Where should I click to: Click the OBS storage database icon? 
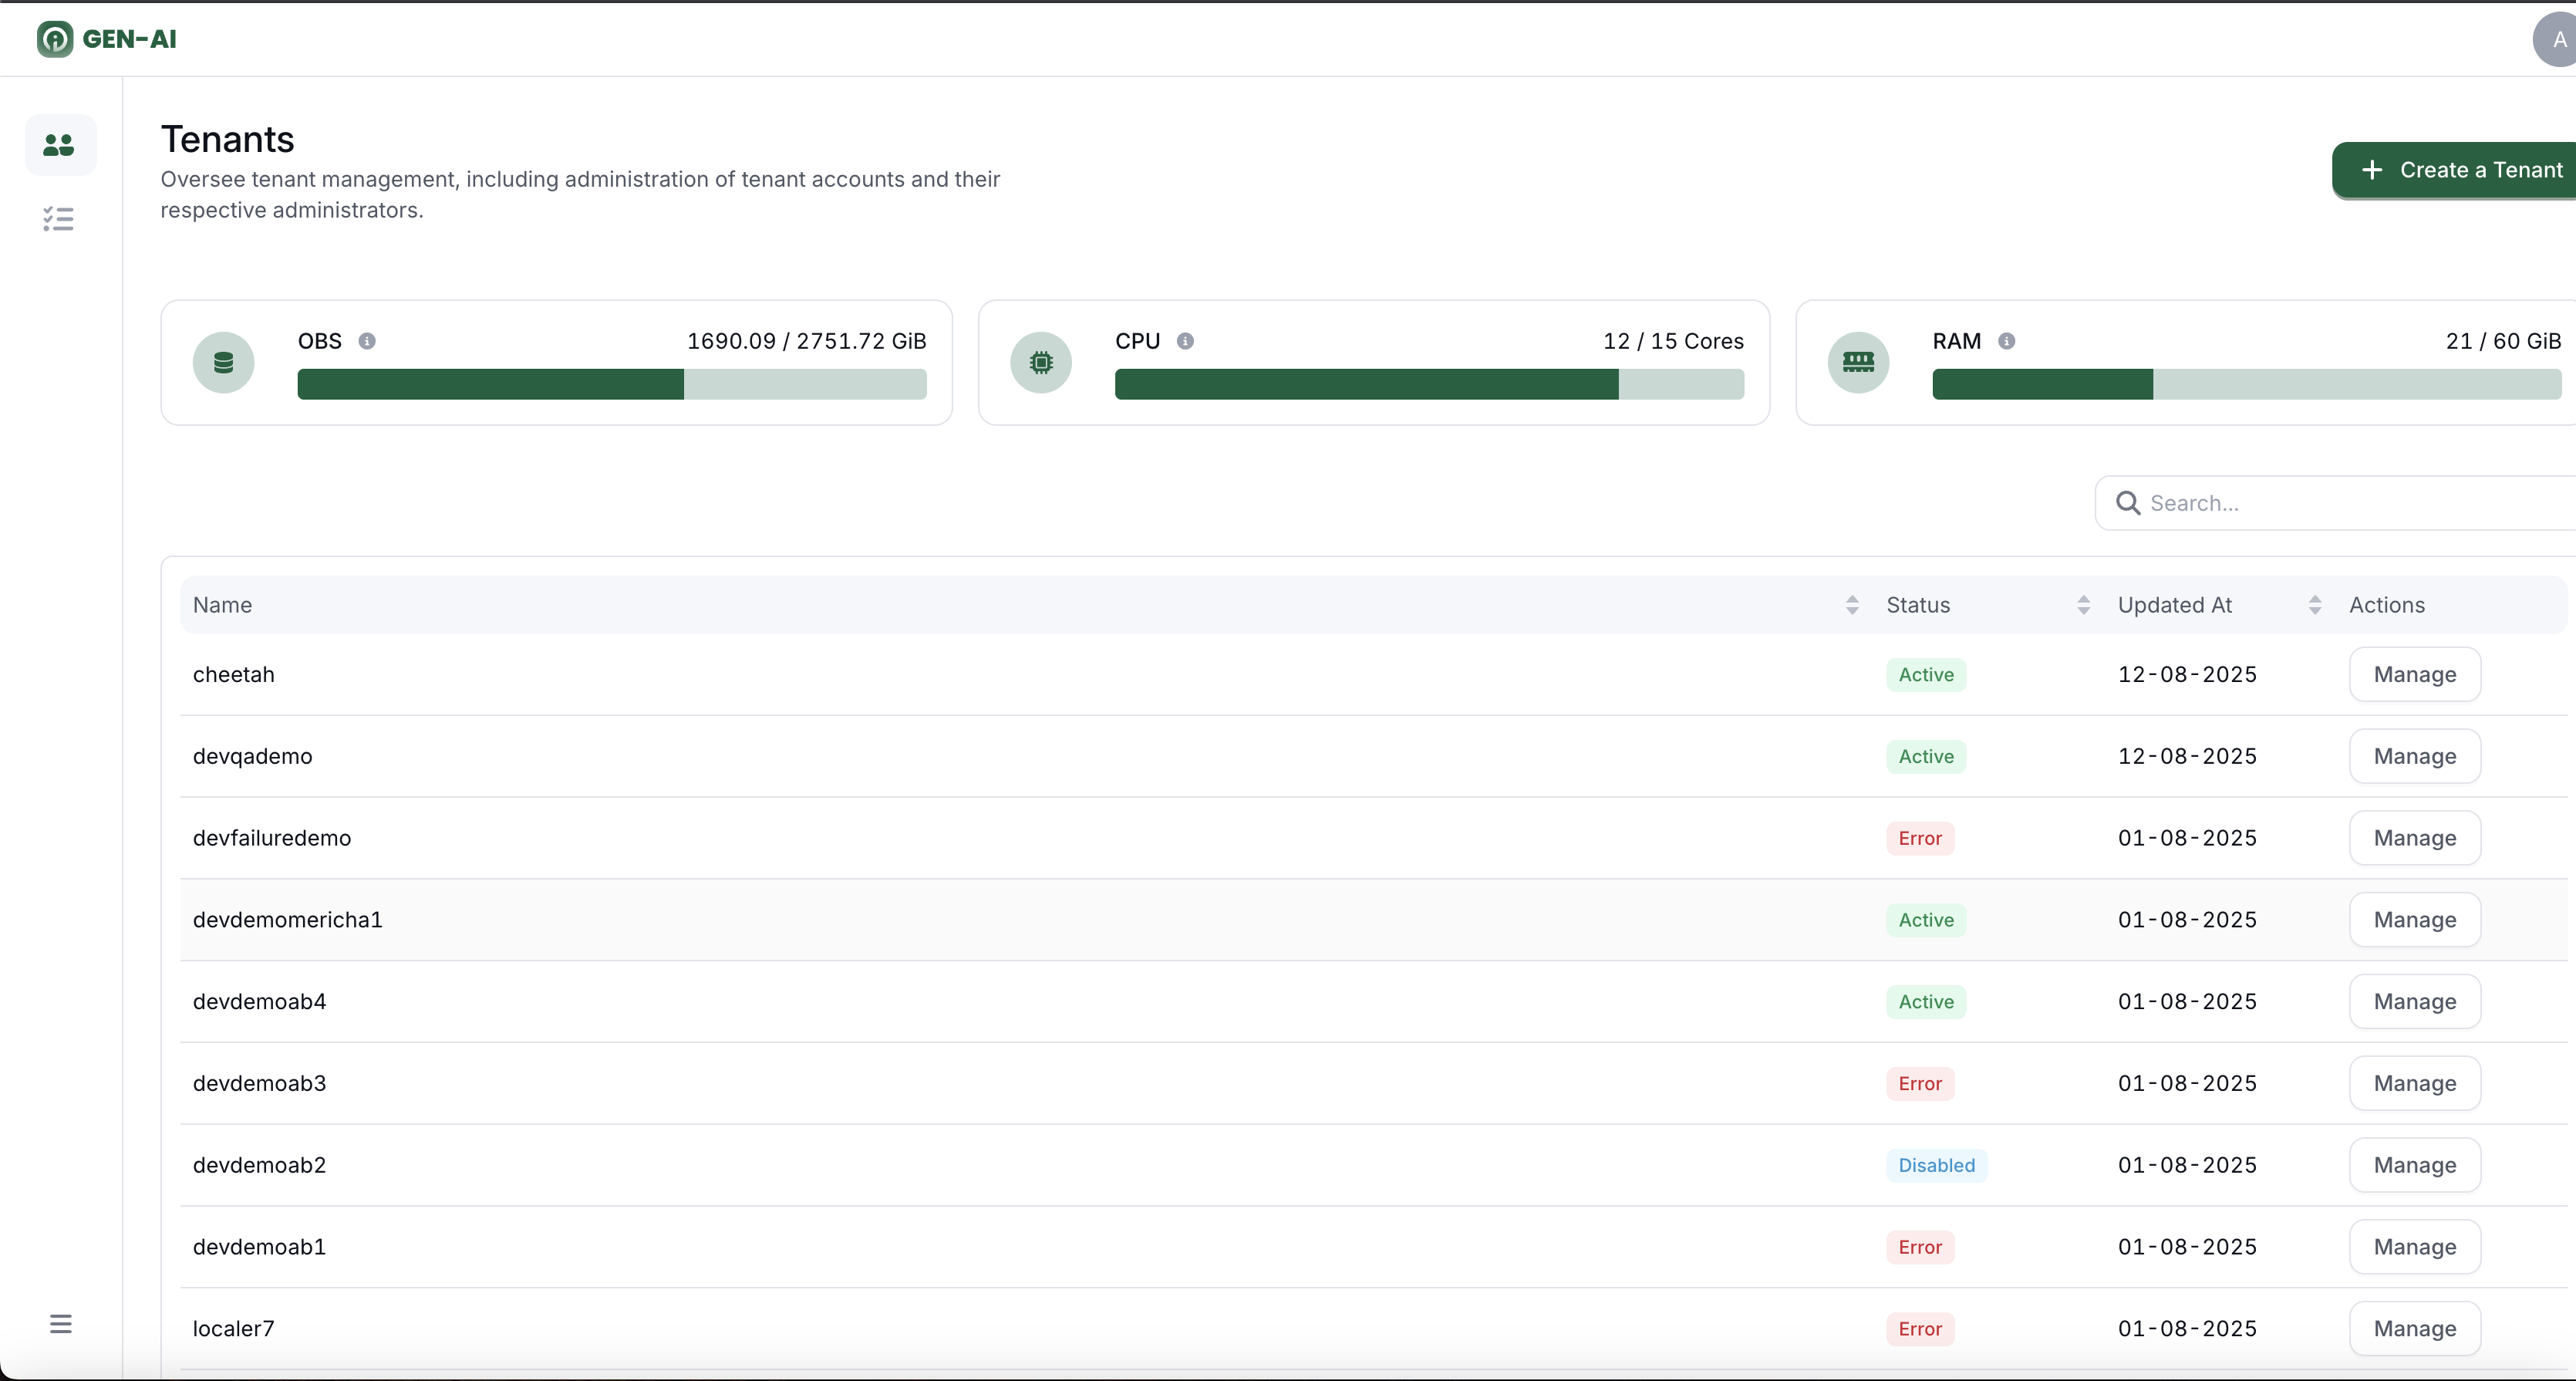coord(223,362)
